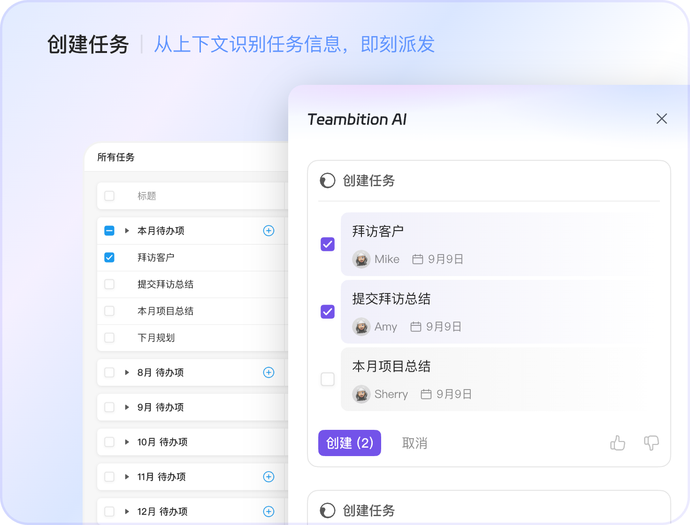
Task: Click Amy's avatar in 提交拜访总结 card
Action: pos(361,327)
